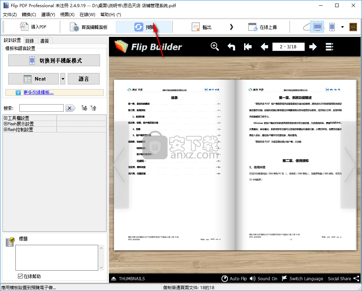Toggle the 在線幫助 checkbox
This screenshot has width=362, height=291.
click(20, 276)
